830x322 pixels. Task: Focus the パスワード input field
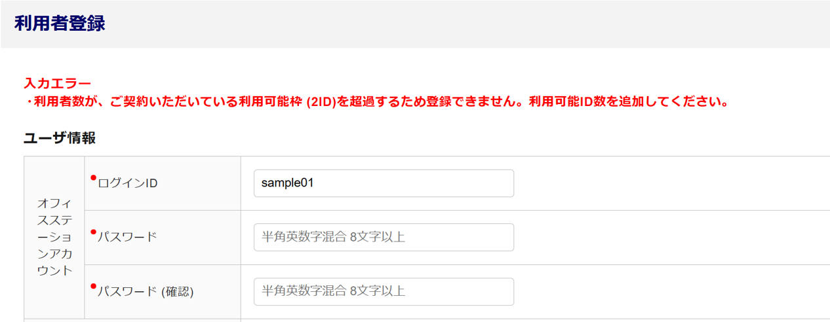click(384, 237)
